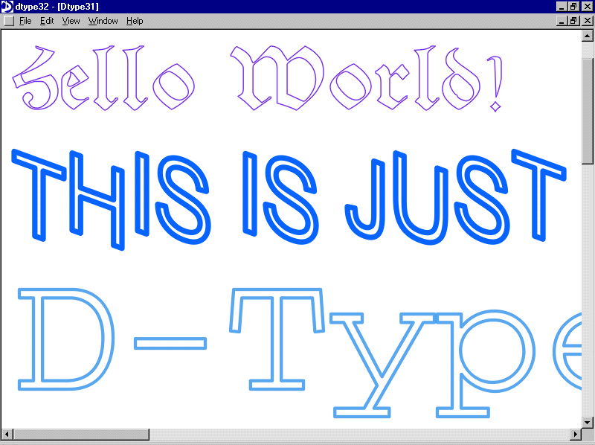Click the horizontal scrollbar left arrow
Viewport: 595px width, 445px height.
click(7, 434)
